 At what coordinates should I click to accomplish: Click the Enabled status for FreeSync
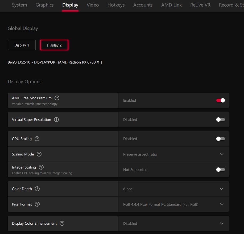130,100
